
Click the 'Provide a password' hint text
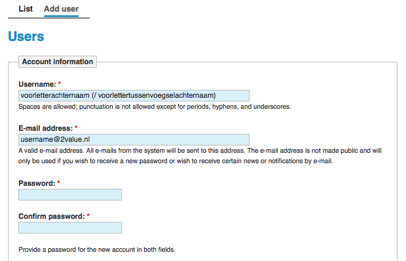point(97,249)
